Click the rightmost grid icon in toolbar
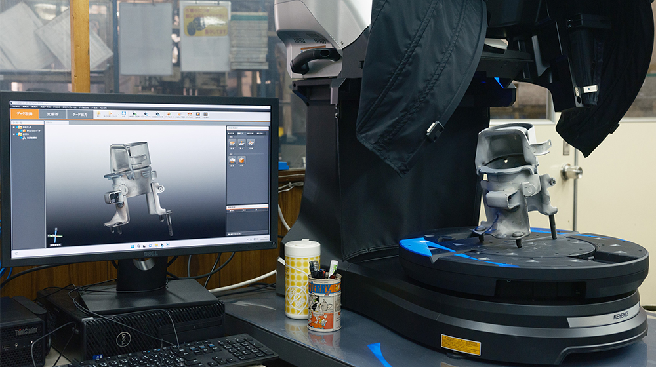Screen dimensions: 656x367 tap(205, 115)
